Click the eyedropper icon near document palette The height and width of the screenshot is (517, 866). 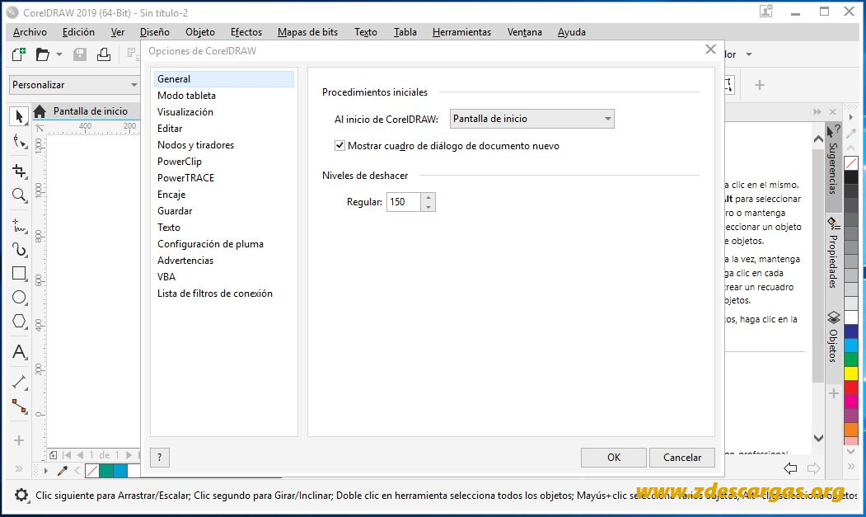tap(63, 471)
